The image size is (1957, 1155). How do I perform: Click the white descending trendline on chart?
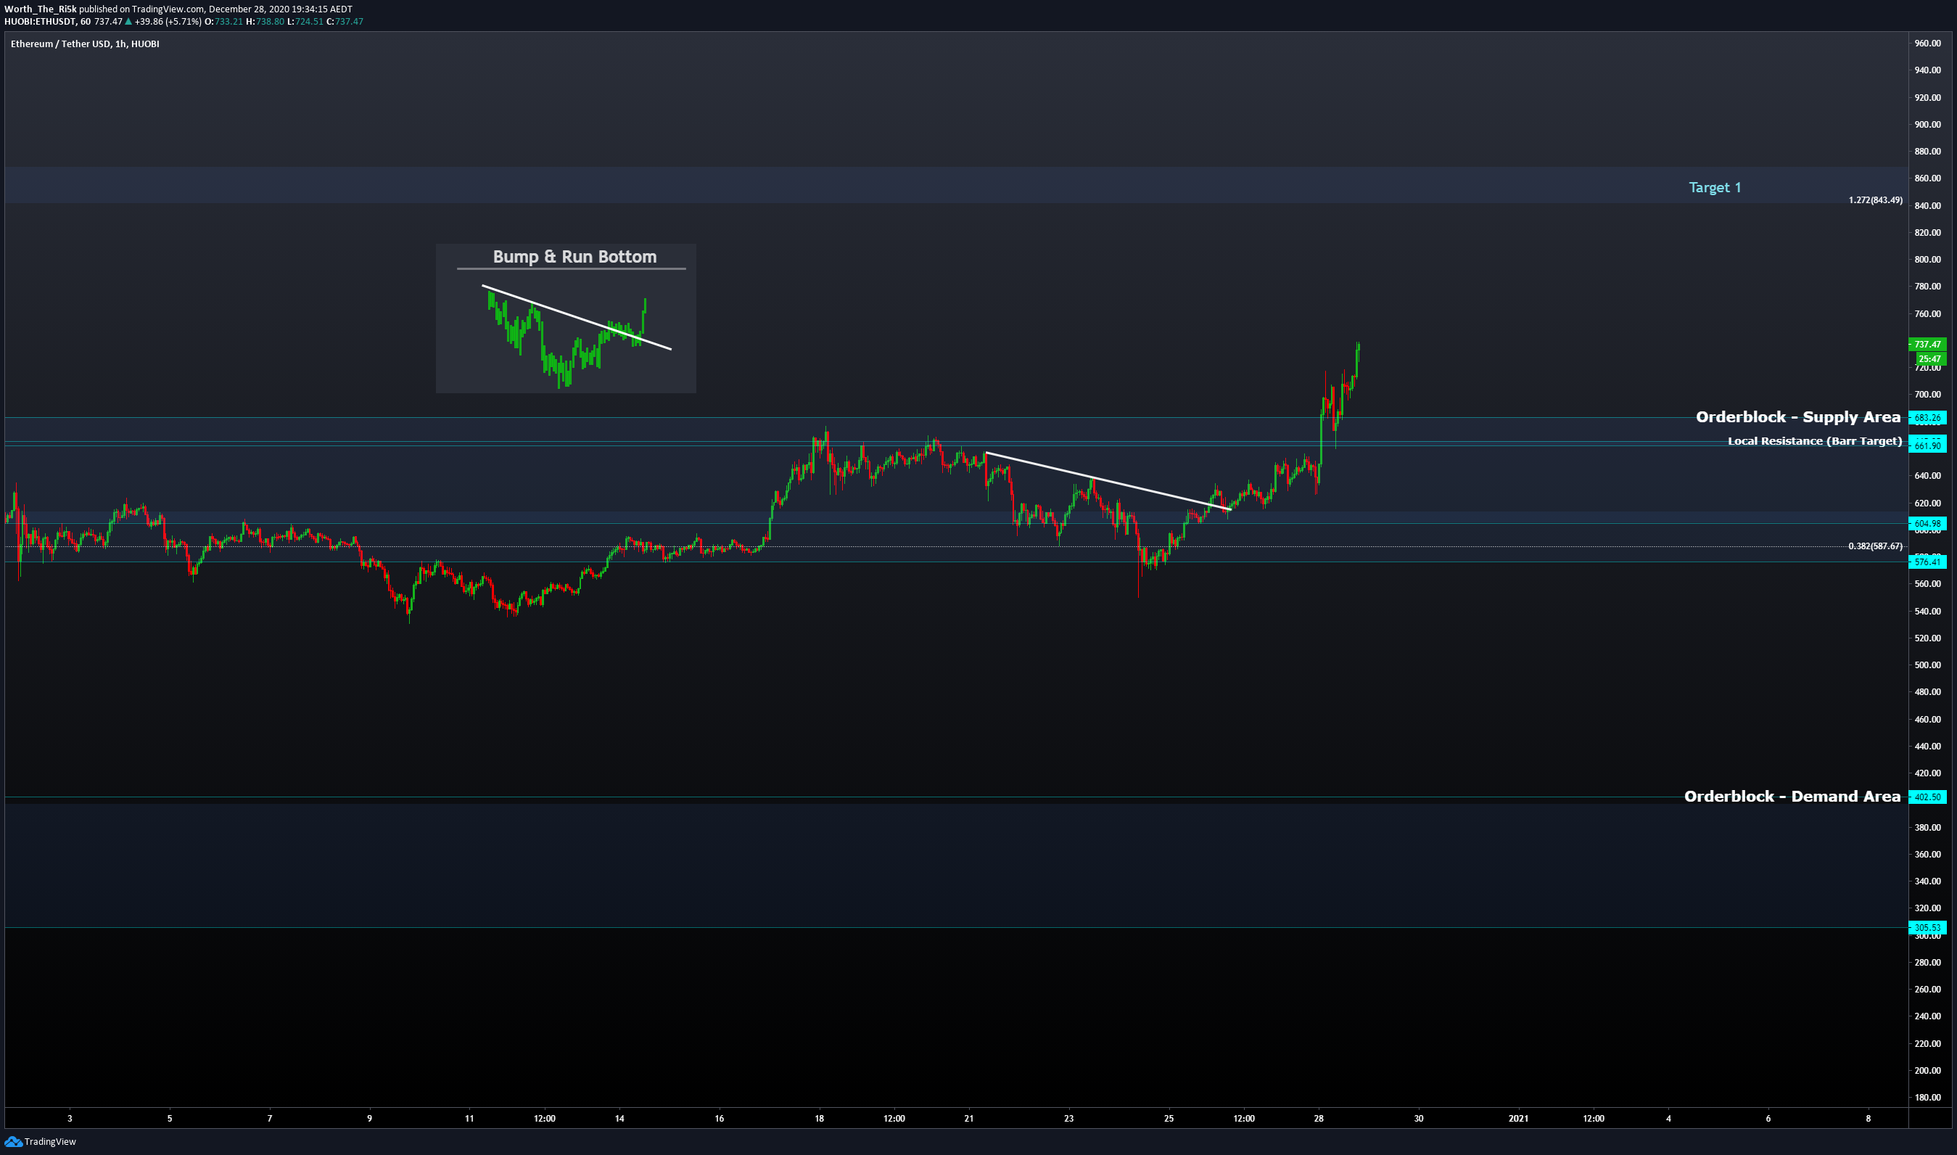click(1108, 481)
